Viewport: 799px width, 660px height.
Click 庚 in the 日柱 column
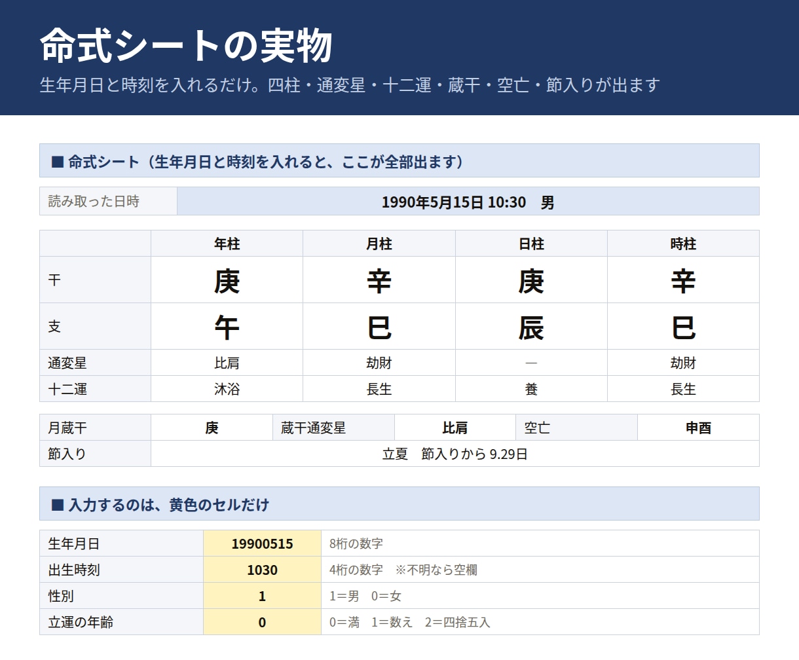[x=531, y=281]
